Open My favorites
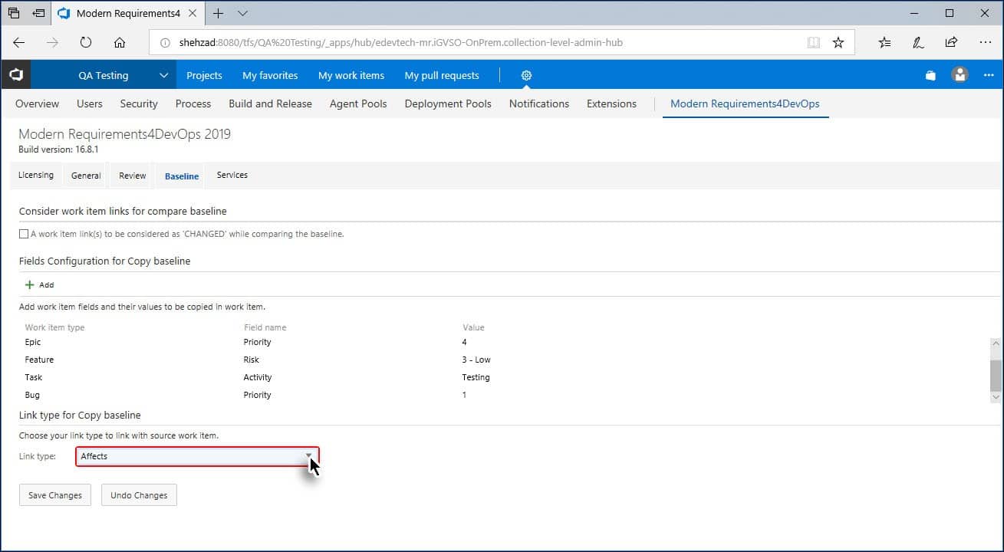This screenshot has height=552, width=1004. click(270, 75)
